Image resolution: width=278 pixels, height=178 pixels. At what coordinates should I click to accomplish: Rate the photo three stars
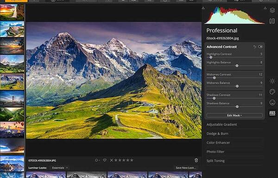pyautogui.click(x=124, y=160)
